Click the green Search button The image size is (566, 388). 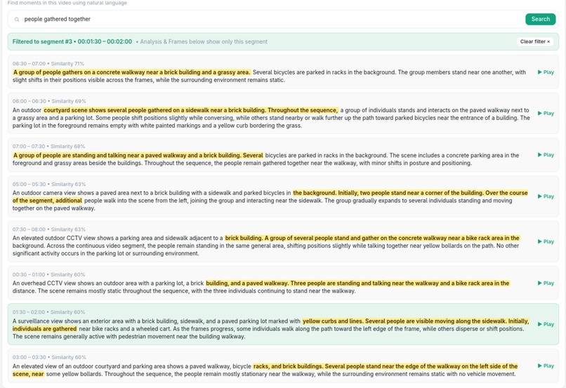(x=540, y=19)
